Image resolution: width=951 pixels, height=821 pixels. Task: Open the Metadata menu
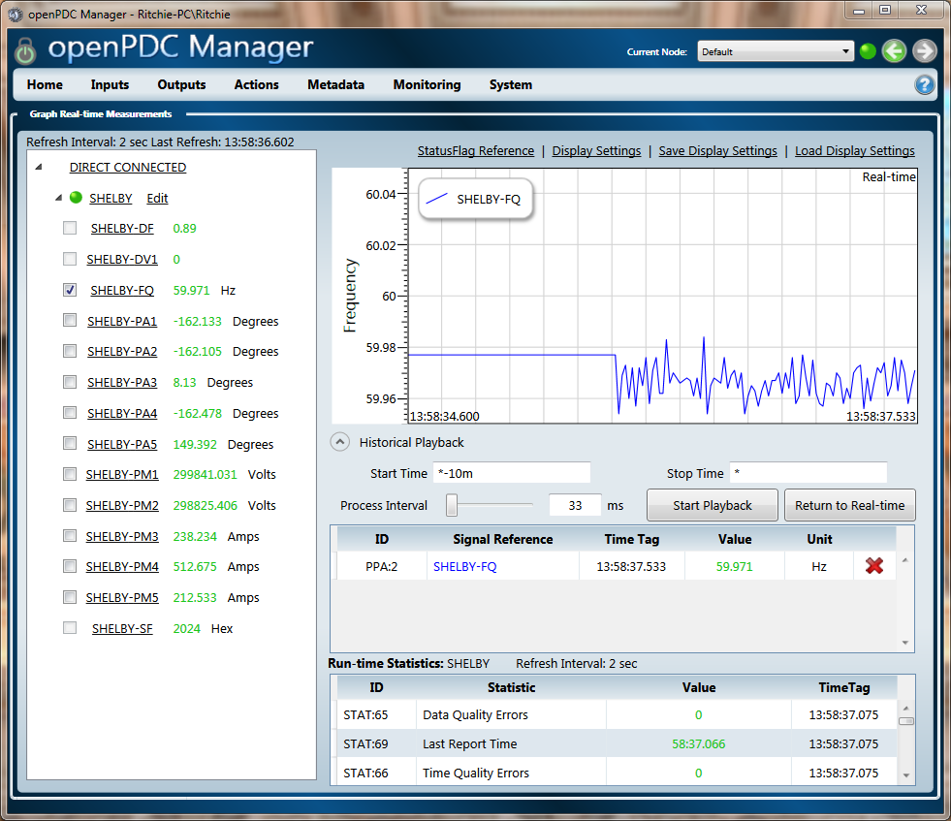(336, 85)
